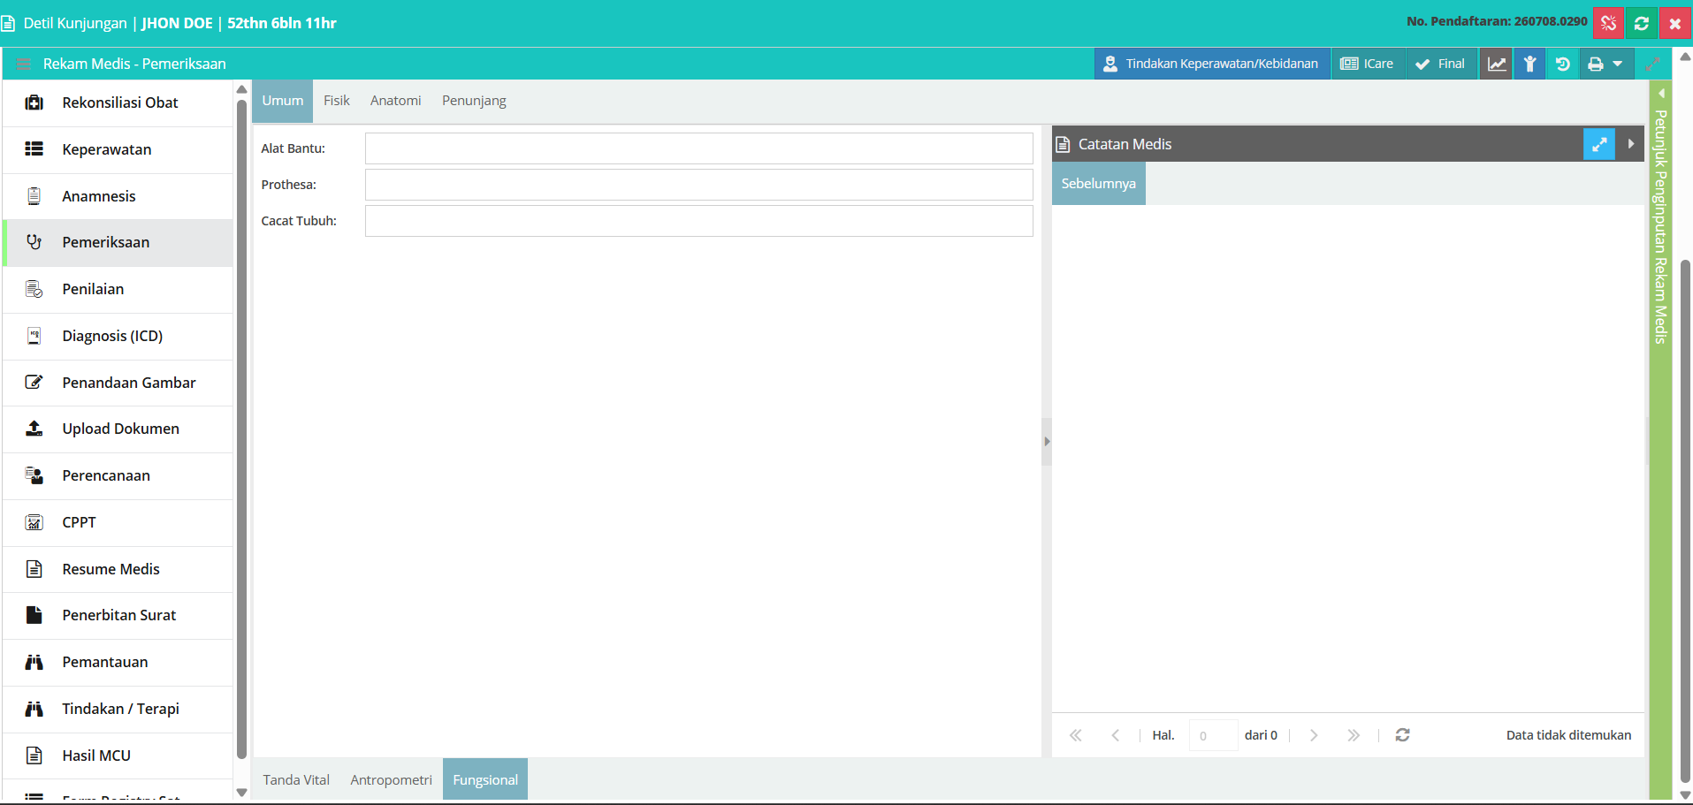Switch to the Penunjang tab
1693x805 pixels.
(x=474, y=101)
